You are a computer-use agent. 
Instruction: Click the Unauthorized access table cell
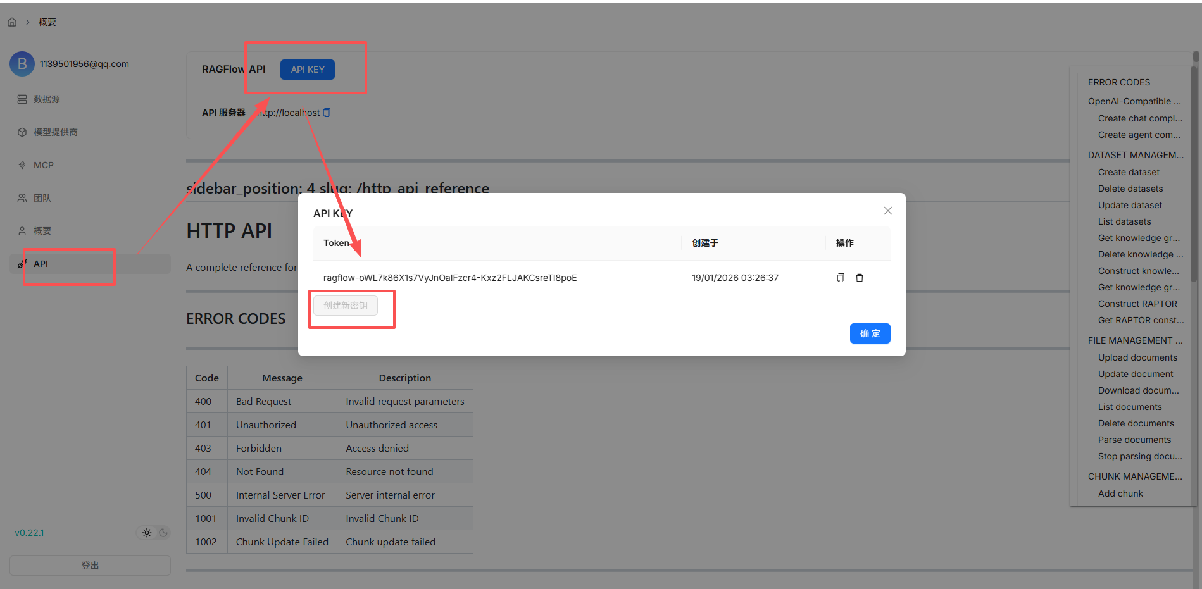point(405,425)
